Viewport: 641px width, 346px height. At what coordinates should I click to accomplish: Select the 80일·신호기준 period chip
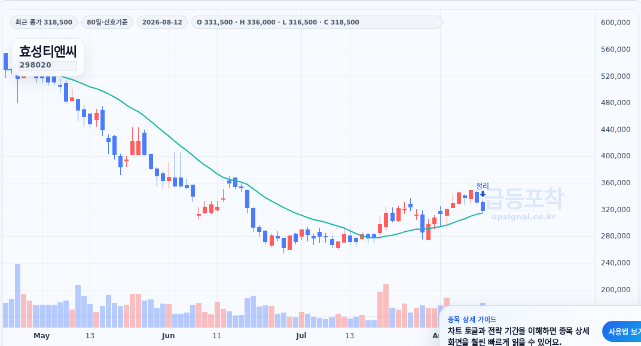click(x=107, y=22)
